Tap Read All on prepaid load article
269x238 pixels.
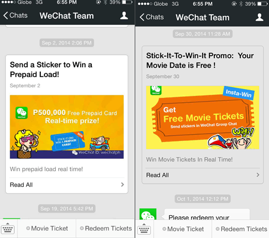tap(67, 185)
